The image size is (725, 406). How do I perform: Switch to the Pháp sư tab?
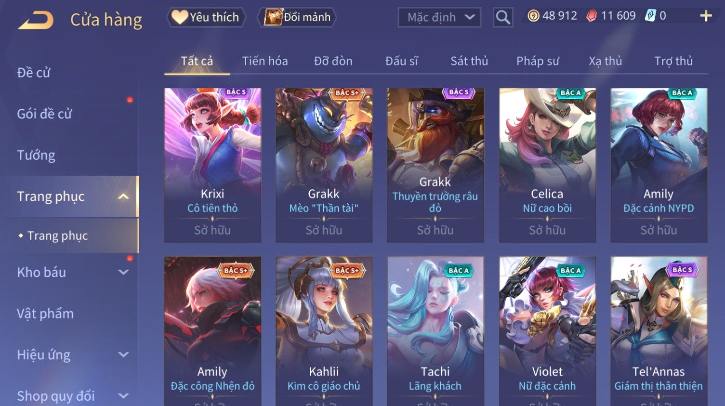click(538, 61)
